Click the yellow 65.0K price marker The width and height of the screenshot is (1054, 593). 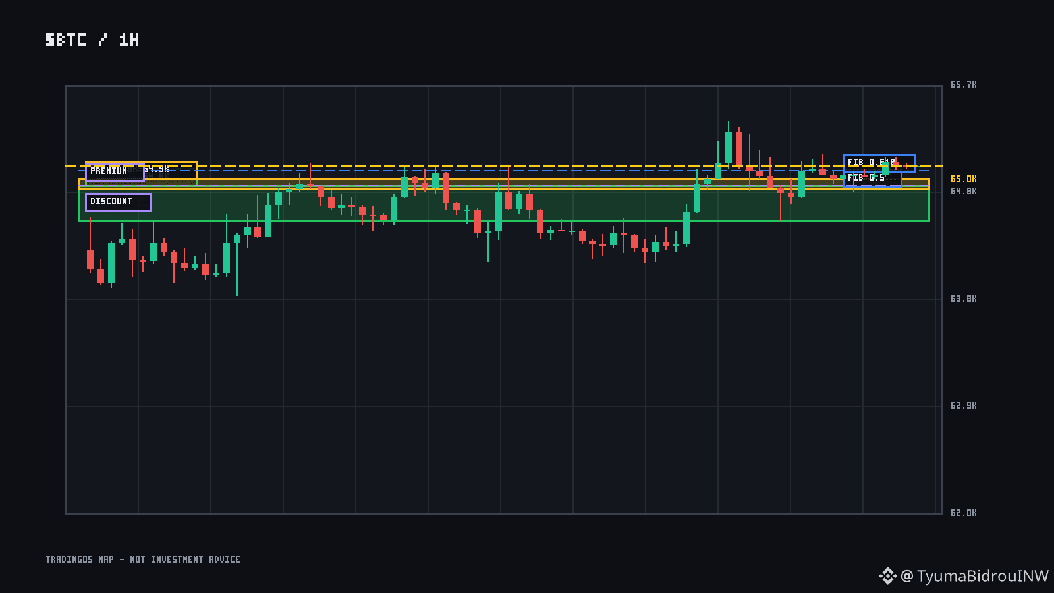click(963, 179)
